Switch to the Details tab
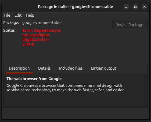Image resolution: width=151 pixels, height=122 pixels. 44,68
